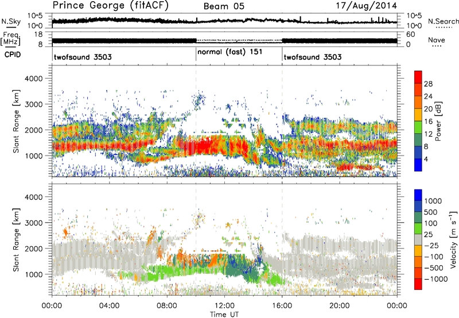
Task: Click the 4000 tick on velocity panel
Action: coord(34,197)
